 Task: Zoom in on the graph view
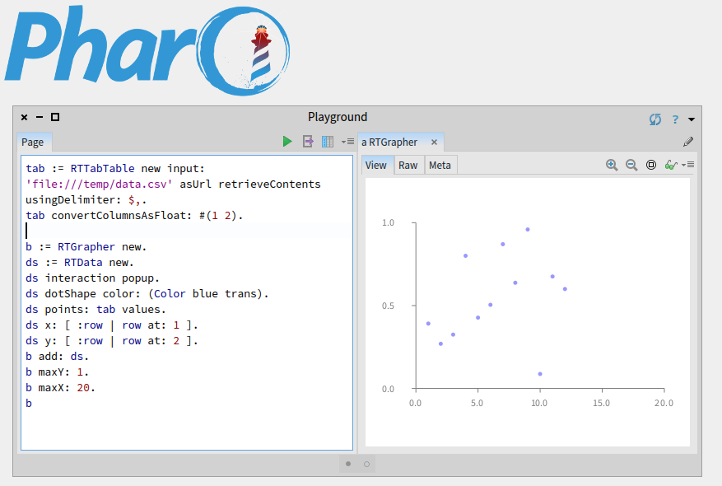(x=612, y=165)
